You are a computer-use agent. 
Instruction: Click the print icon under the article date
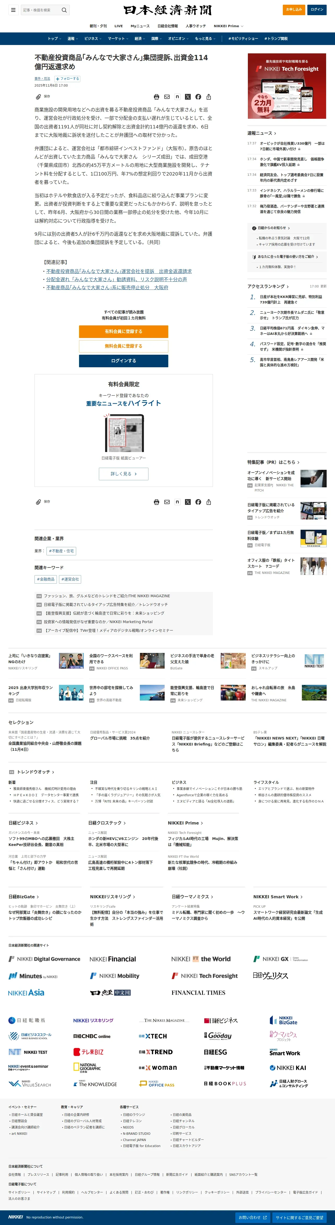[x=157, y=97]
